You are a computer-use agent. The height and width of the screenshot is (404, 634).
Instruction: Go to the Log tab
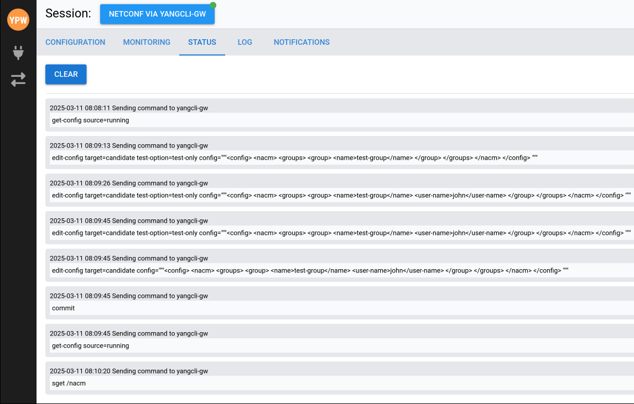(245, 42)
